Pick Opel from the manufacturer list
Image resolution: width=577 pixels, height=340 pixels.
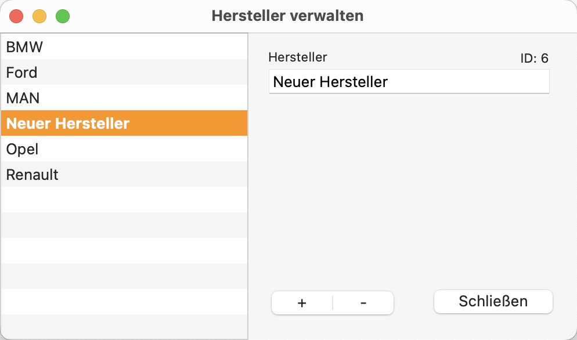[124, 149]
